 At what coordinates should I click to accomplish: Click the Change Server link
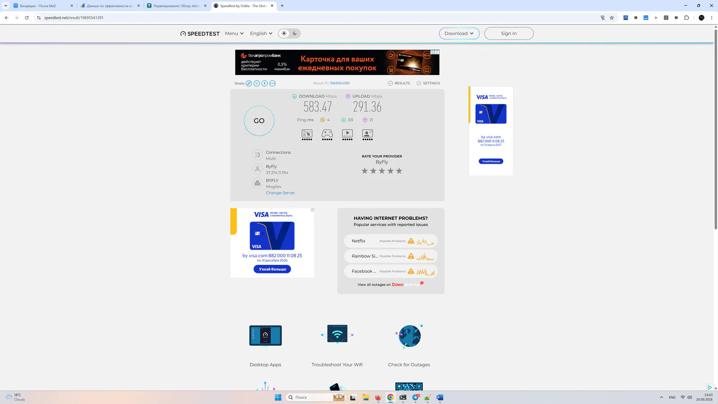[280, 193]
